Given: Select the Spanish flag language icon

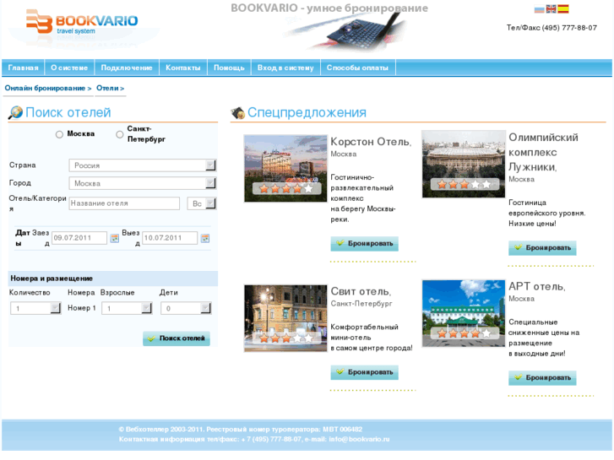Looking at the screenshot, I should coord(563,9).
